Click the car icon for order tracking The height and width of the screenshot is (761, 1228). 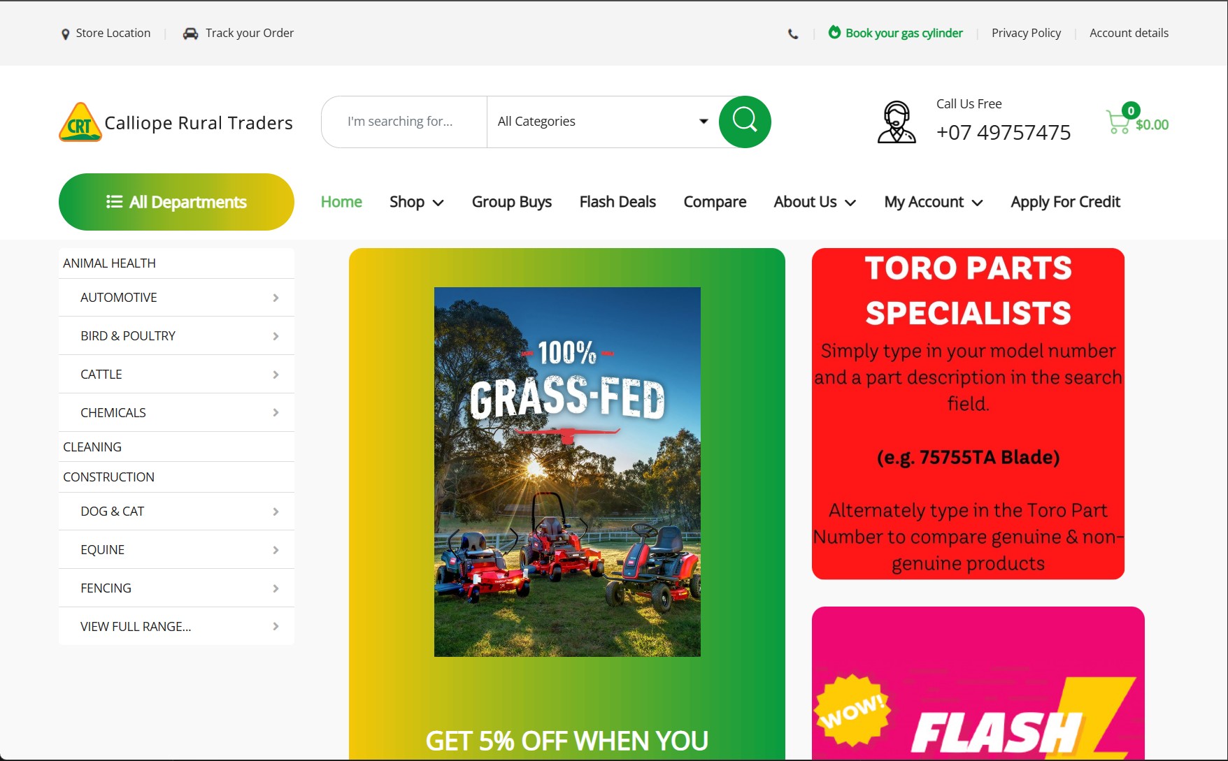(190, 34)
